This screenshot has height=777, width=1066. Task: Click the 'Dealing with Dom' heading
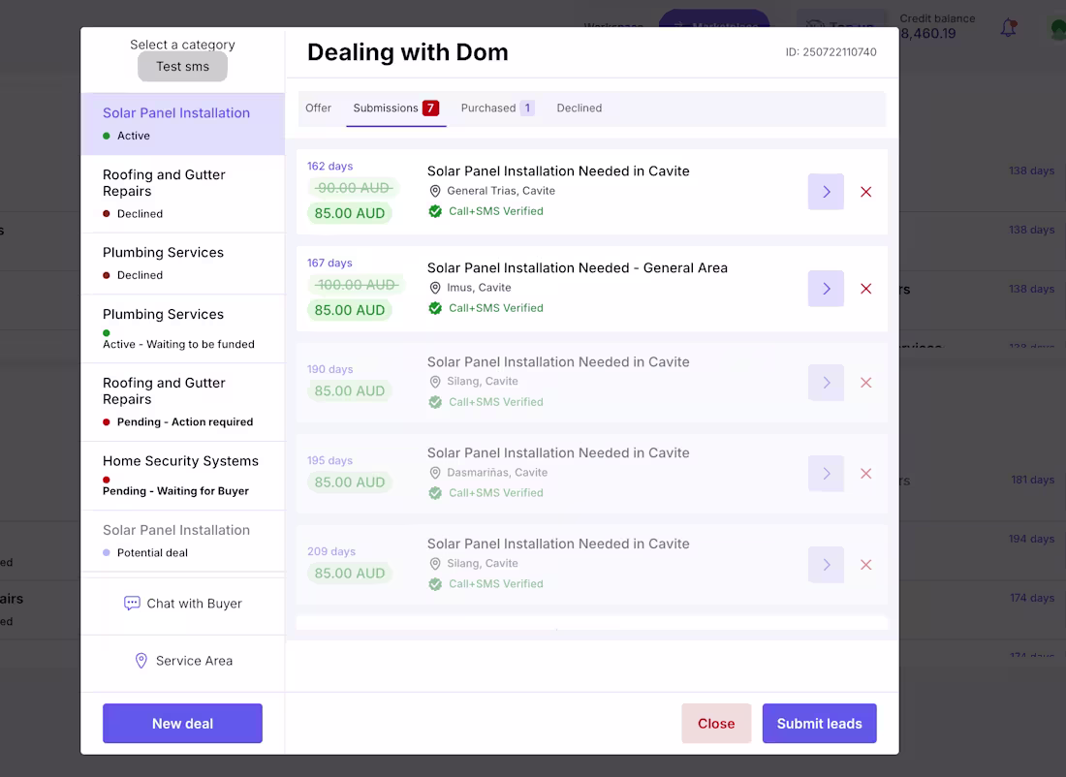[x=407, y=52]
